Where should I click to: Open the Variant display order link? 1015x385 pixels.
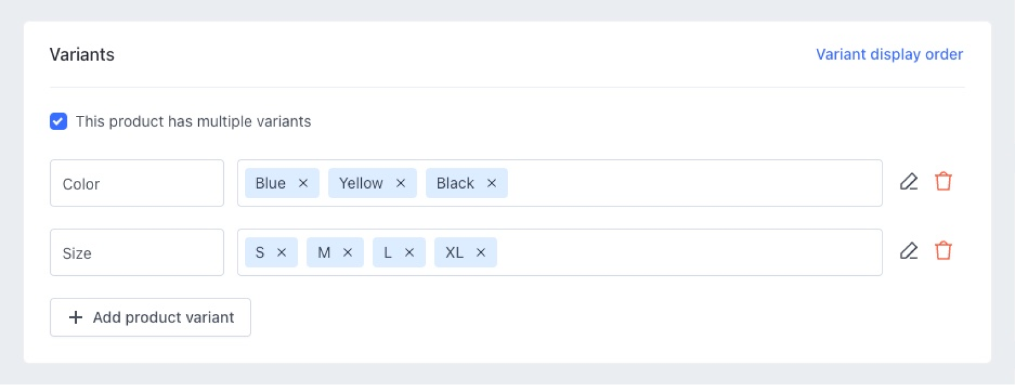coord(889,54)
